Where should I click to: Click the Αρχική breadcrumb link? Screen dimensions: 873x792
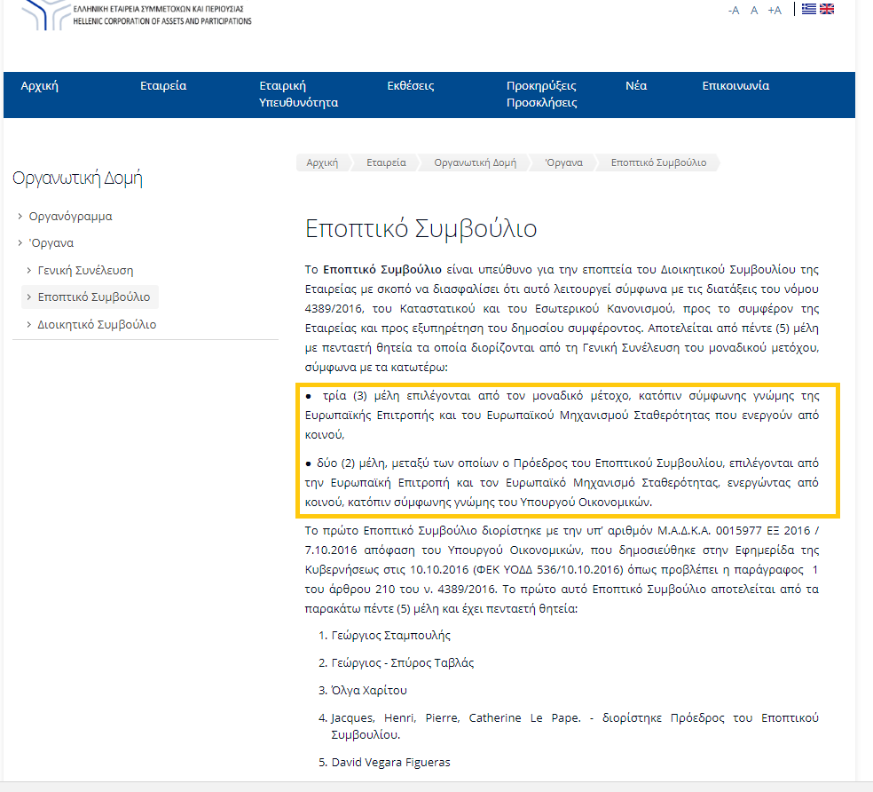tap(322, 162)
